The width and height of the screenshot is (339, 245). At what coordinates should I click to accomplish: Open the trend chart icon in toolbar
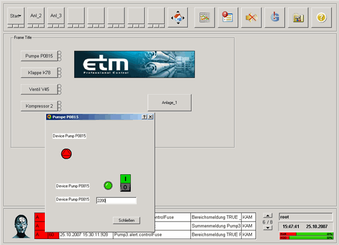click(204, 17)
